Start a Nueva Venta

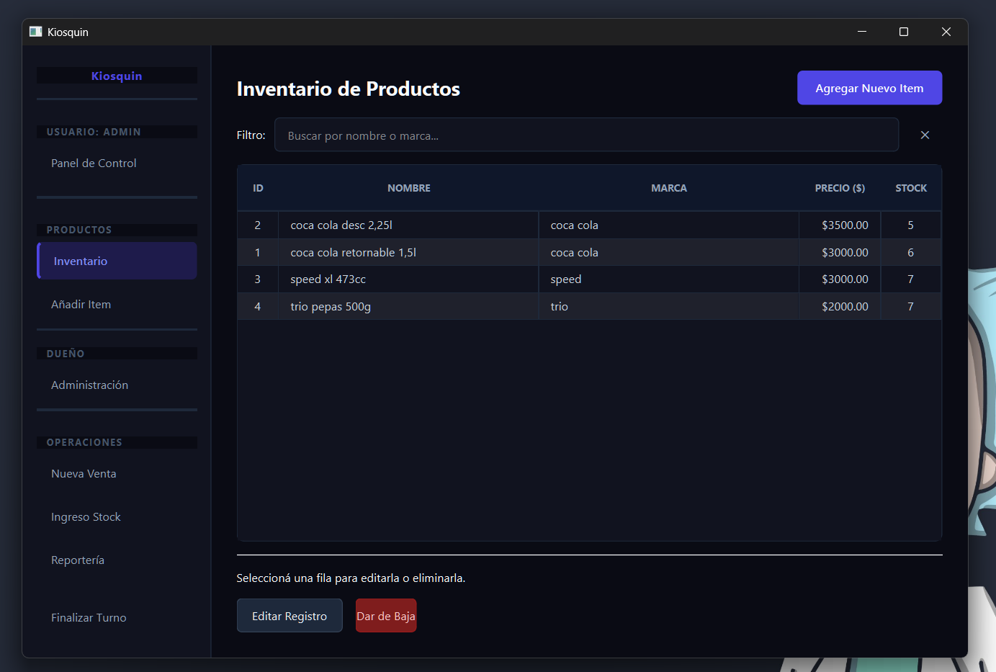point(84,473)
